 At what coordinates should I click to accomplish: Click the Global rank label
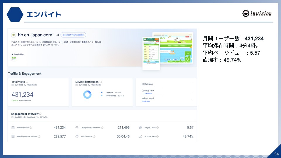[x=147, y=84]
